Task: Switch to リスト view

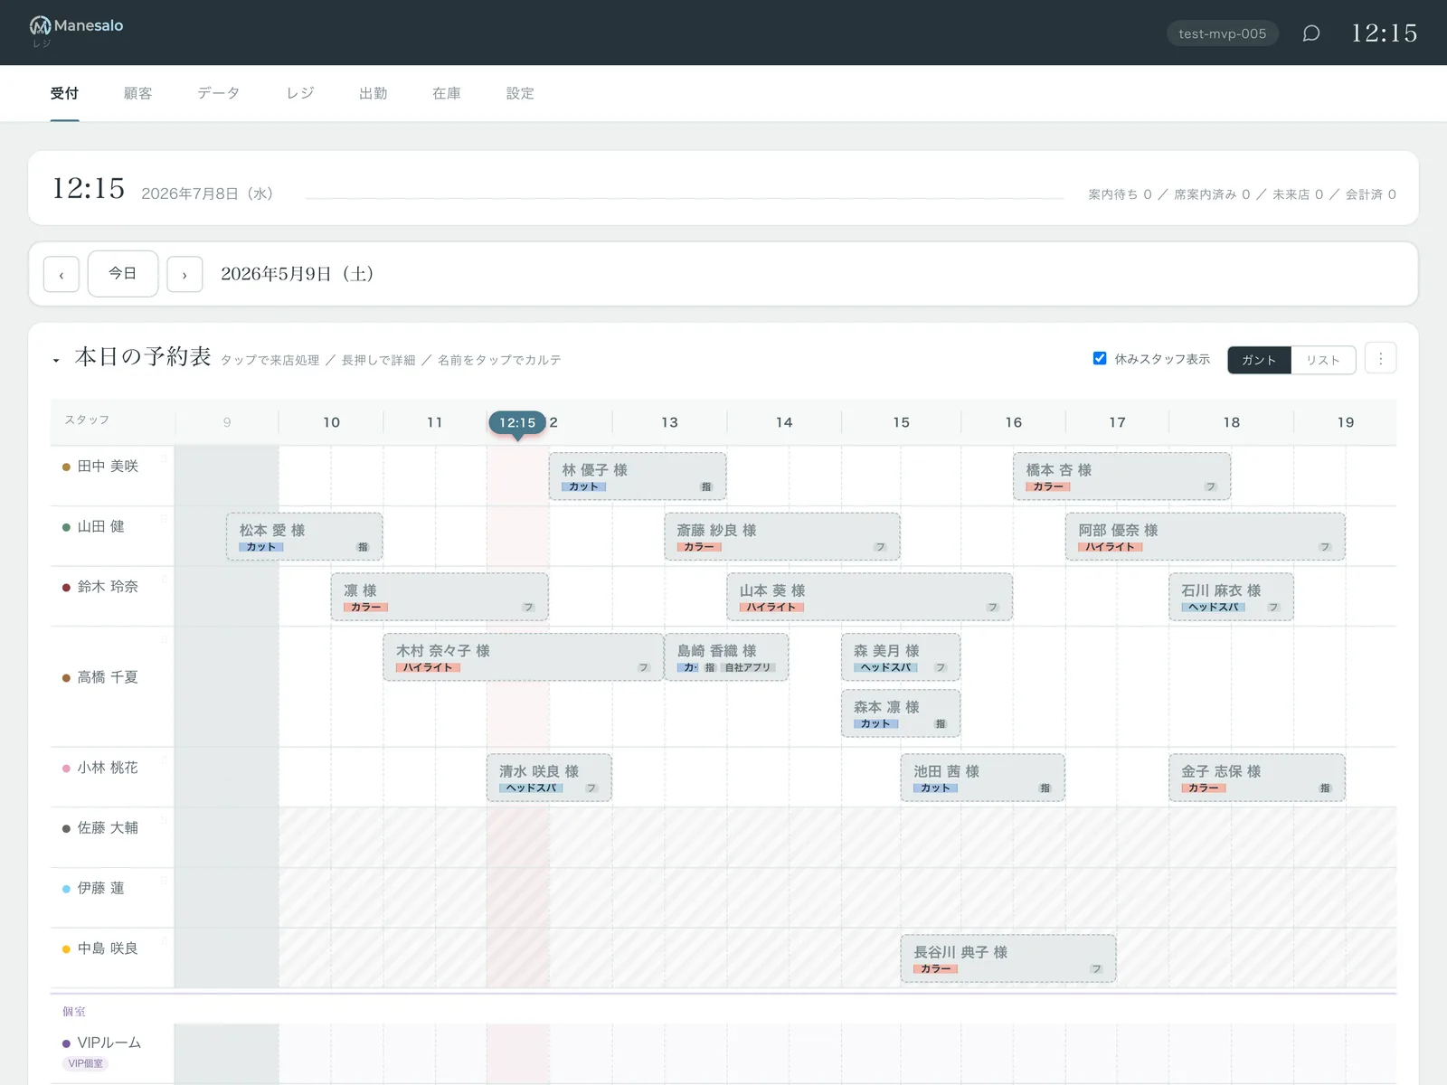Action: point(1323,360)
